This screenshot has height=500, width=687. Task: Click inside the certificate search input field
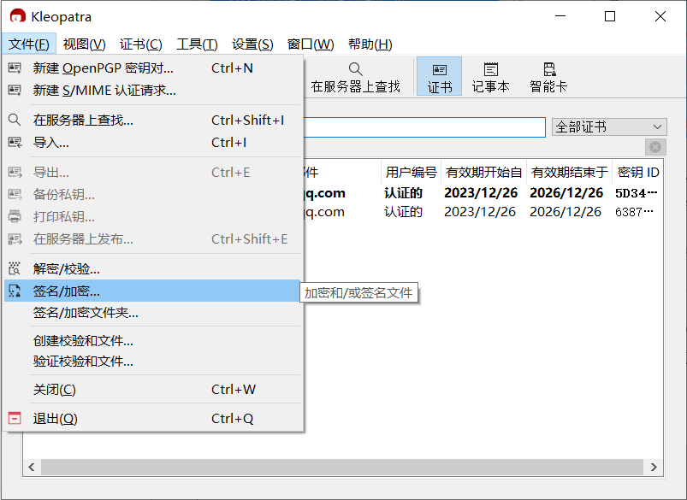point(424,127)
